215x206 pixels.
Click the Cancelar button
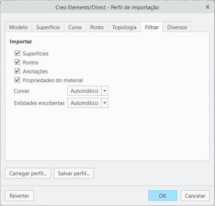(195, 196)
